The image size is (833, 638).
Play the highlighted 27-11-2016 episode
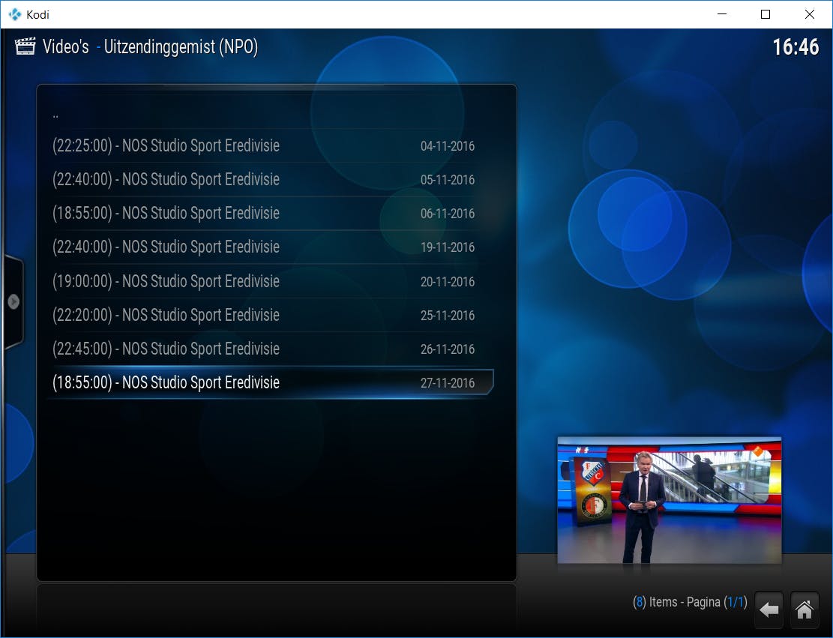coord(271,382)
